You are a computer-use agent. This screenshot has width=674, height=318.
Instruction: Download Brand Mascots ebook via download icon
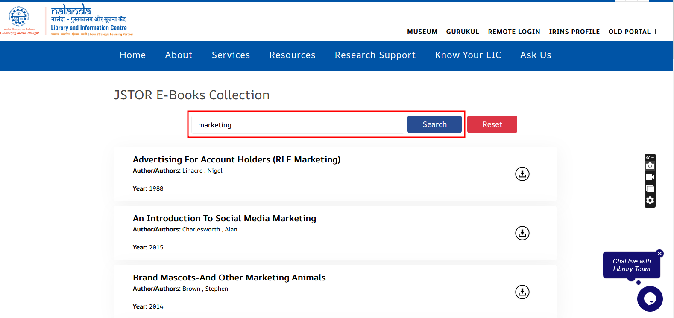coord(522,292)
